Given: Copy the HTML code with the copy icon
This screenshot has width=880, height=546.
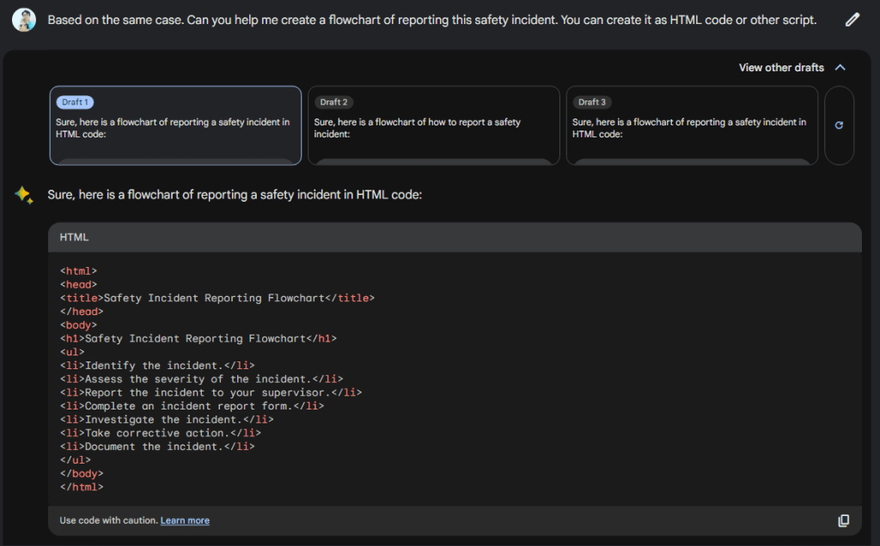Looking at the screenshot, I should pos(843,520).
